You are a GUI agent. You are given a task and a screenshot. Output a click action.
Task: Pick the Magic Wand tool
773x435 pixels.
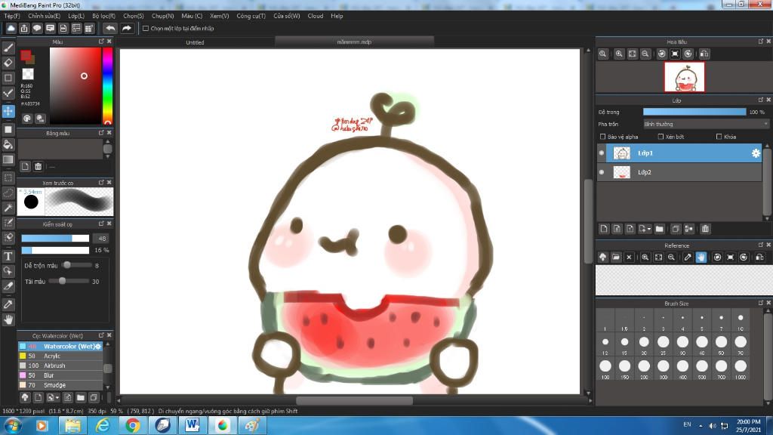(x=8, y=208)
